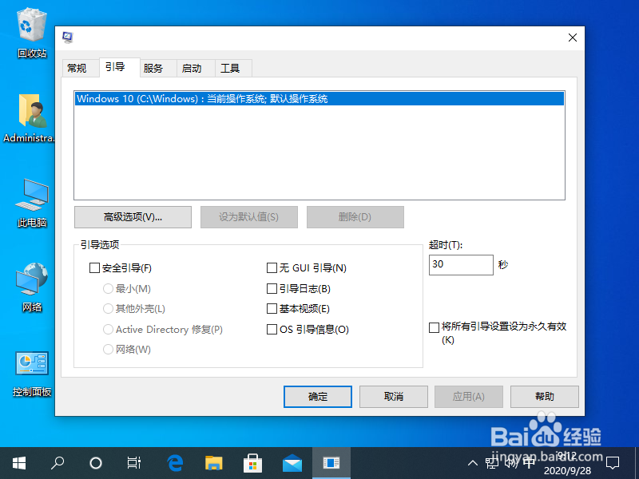Open File Explorer from taskbar
This screenshot has height=479, width=639.
click(213, 463)
